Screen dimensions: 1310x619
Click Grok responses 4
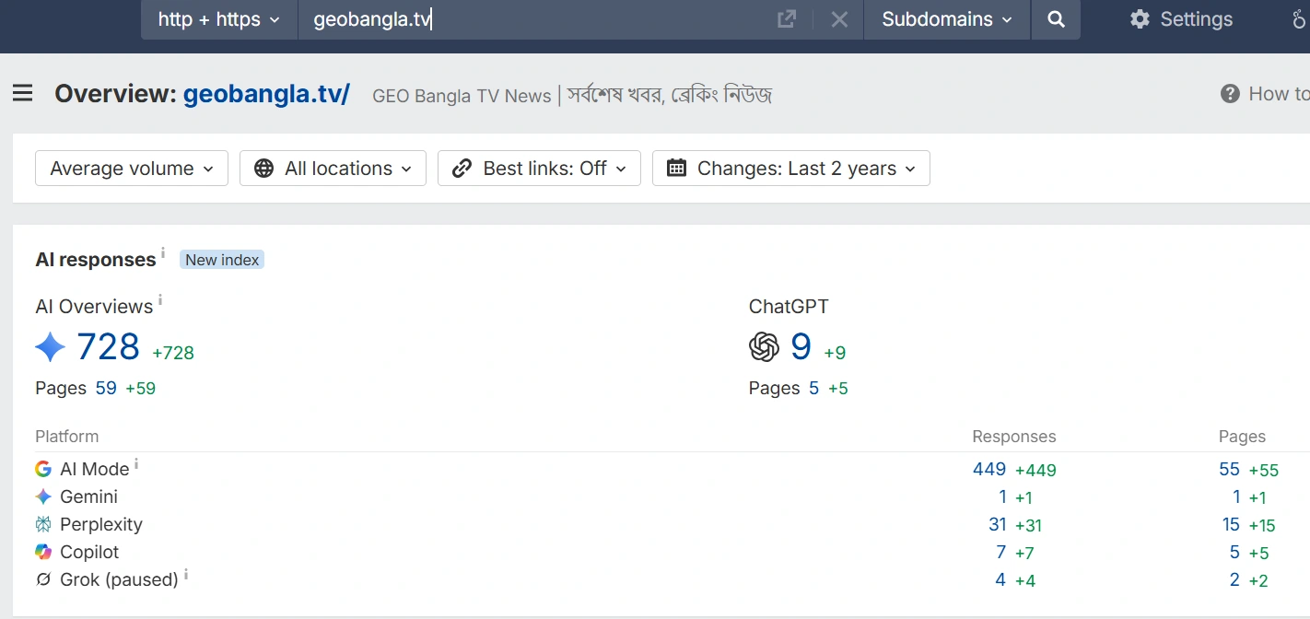tap(1000, 579)
